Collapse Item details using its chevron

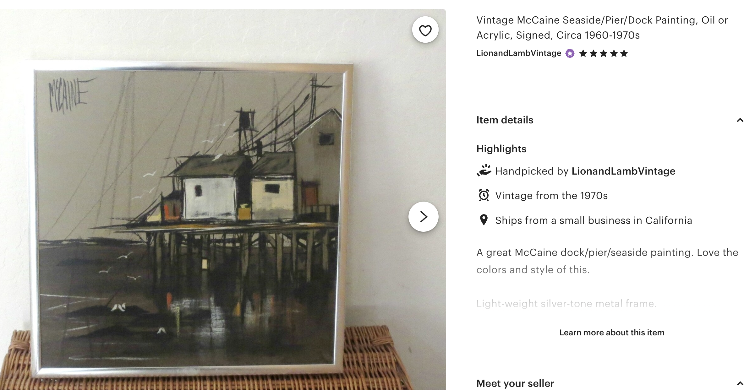[x=740, y=120]
